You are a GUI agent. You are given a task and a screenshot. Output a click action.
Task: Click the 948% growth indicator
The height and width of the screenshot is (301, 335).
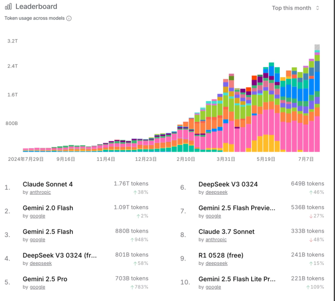139,240
